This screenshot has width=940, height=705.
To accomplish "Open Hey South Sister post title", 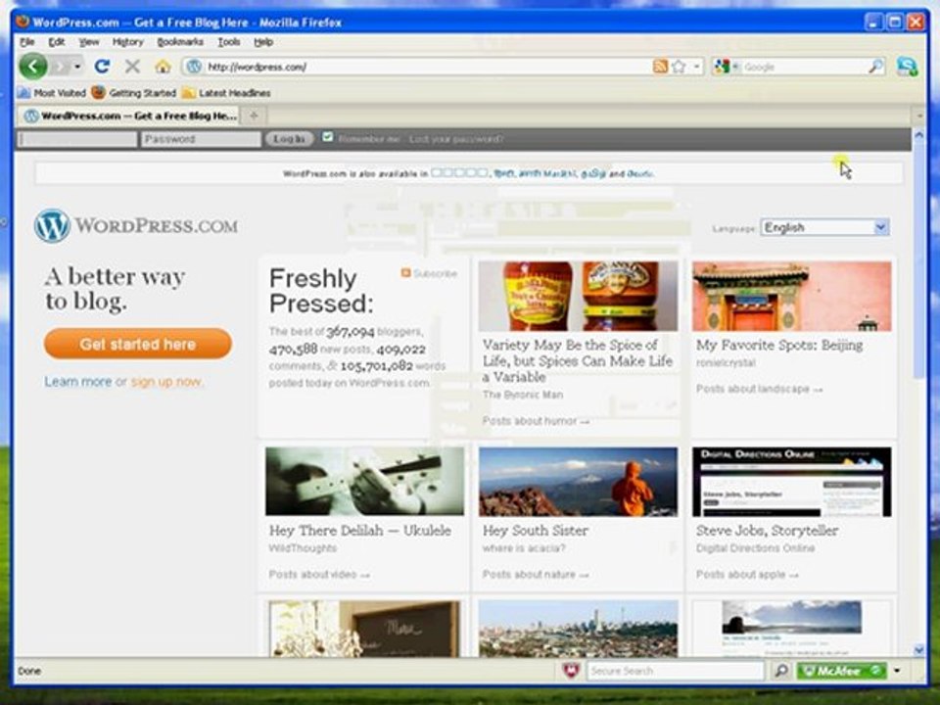I will (536, 531).
